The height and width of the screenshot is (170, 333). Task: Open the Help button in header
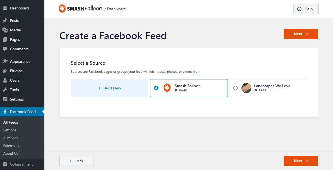306,9
